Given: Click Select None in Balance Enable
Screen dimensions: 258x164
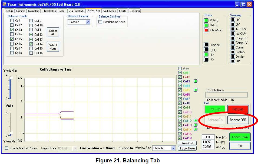Looking at the screenshot, I should pos(53,47).
